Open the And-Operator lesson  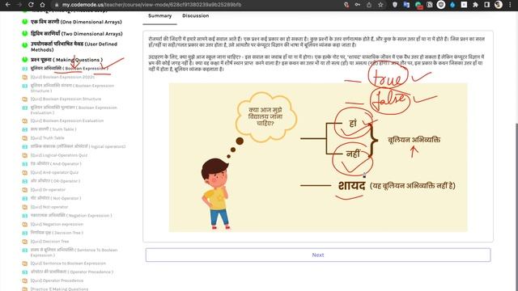56,163
